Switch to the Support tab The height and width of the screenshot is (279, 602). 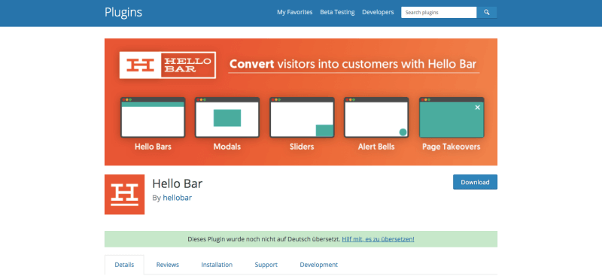pos(266,265)
